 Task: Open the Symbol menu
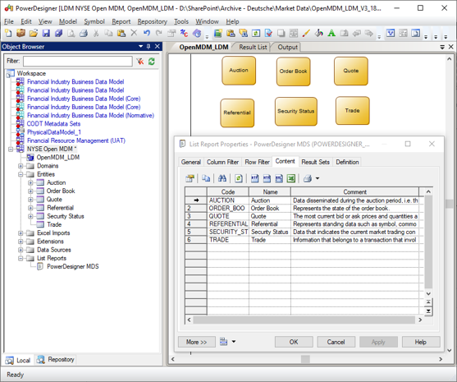pyautogui.click(x=94, y=21)
